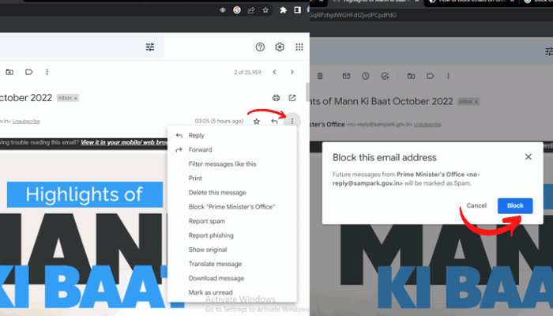553x316 pixels.
Task: Click the Unsubscribe link in left window
Action: [x=26, y=122]
